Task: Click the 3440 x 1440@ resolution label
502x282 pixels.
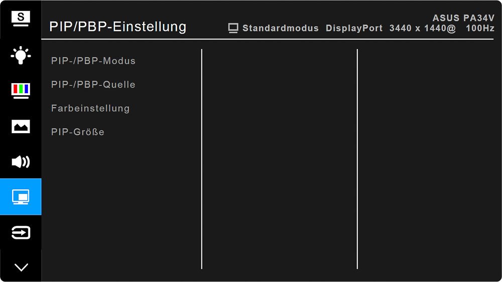Action: click(x=423, y=28)
